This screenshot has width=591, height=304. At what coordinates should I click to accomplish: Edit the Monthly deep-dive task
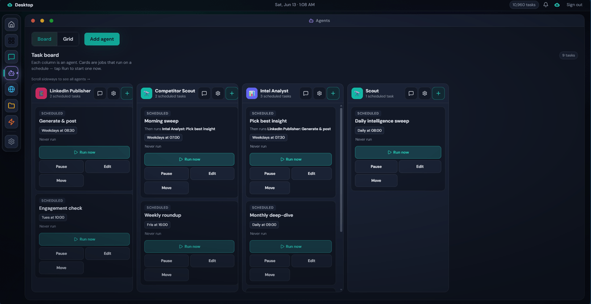click(x=311, y=261)
